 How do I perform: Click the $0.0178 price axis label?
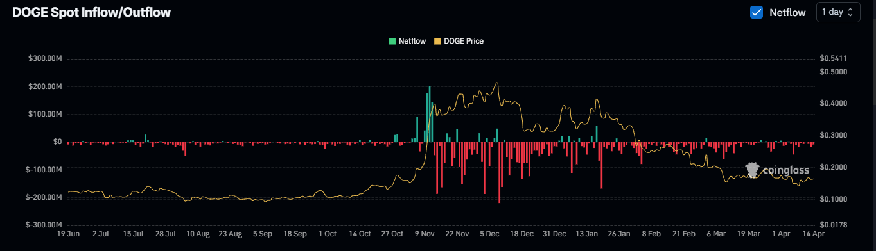(x=833, y=225)
